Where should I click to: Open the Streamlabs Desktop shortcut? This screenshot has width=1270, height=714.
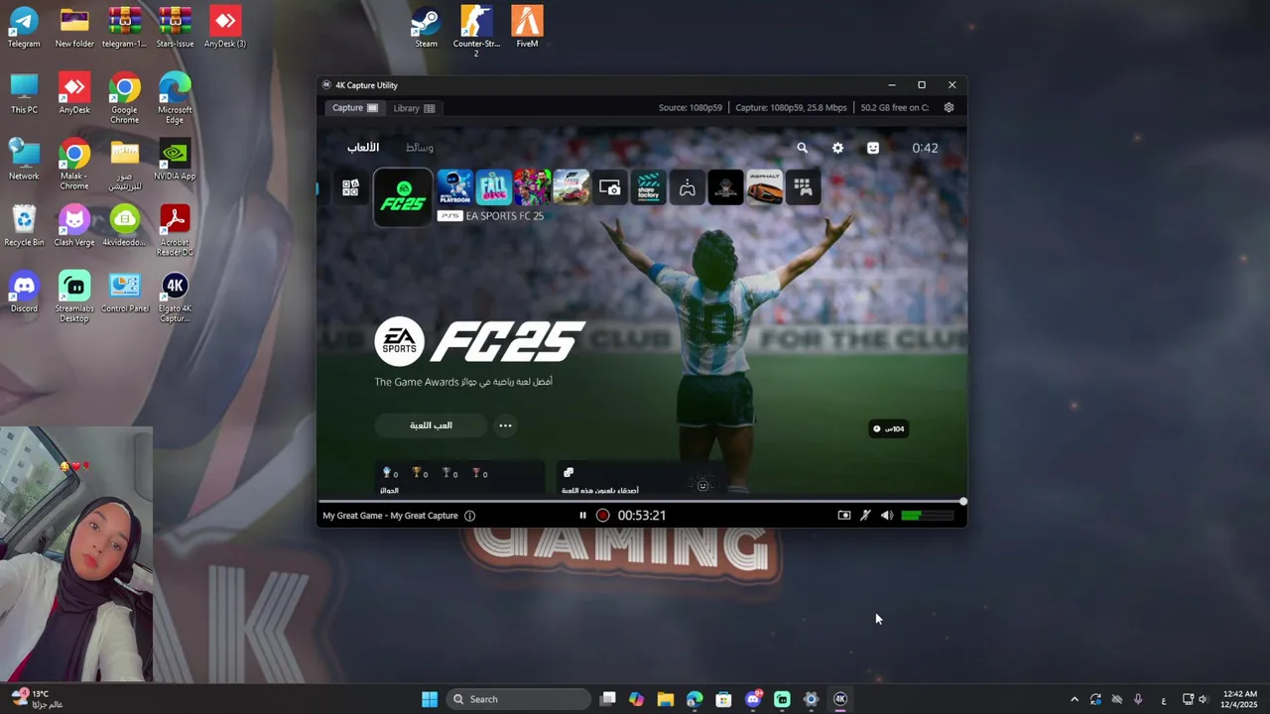pyautogui.click(x=74, y=297)
